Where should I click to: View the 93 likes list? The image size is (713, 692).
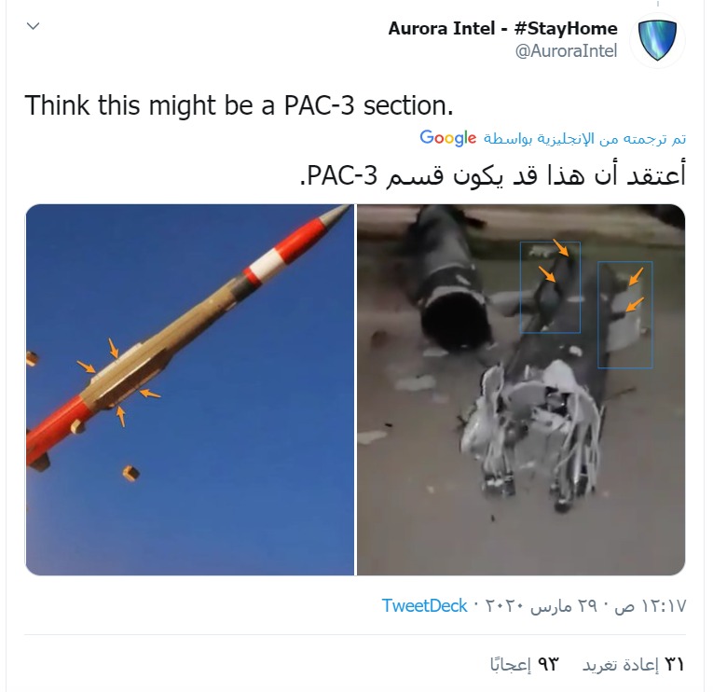coord(525,665)
